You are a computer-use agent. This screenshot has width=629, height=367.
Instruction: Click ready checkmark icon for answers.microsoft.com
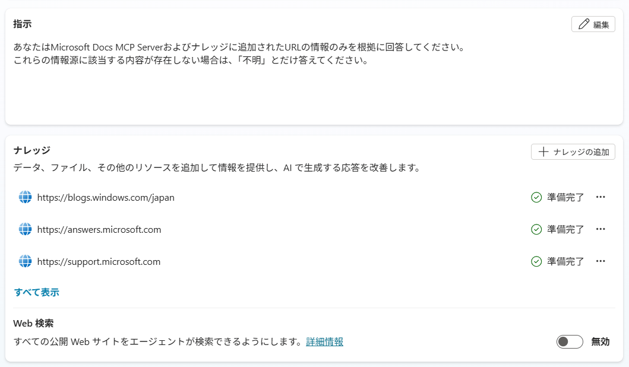[x=536, y=229]
